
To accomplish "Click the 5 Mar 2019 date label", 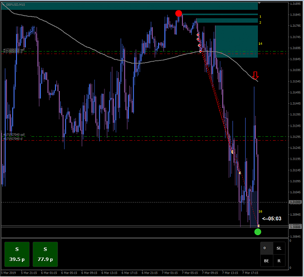I will click(x=8, y=273).
